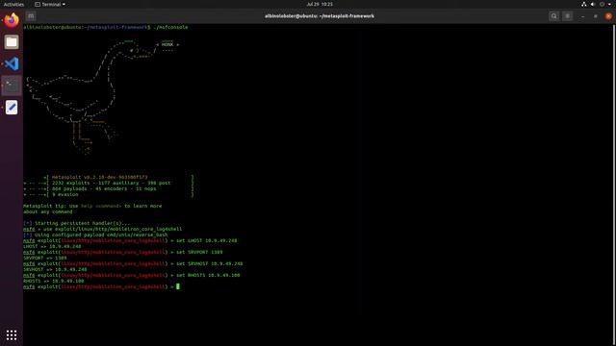The width and height of the screenshot is (616, 346).
Task: Click the ./msfconsole command line
Action: tap(105, 27)
